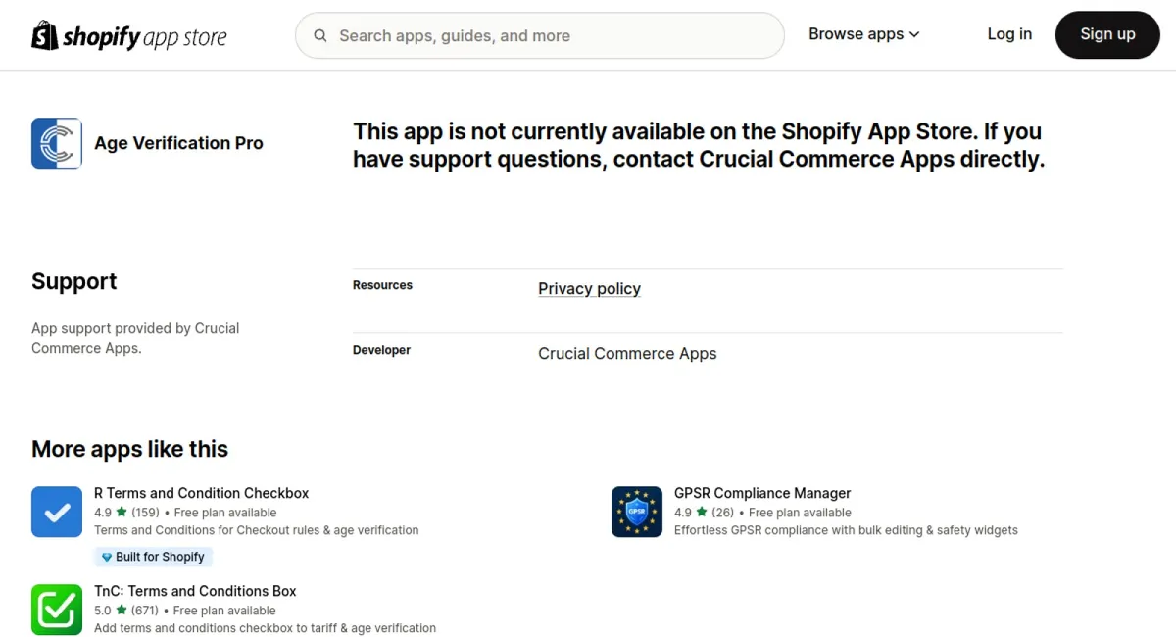Screen dimensions: 1176x637
Task: Open the GPSR Compliance Manager link
Action: pyautogui.click(x=762, y=493)
